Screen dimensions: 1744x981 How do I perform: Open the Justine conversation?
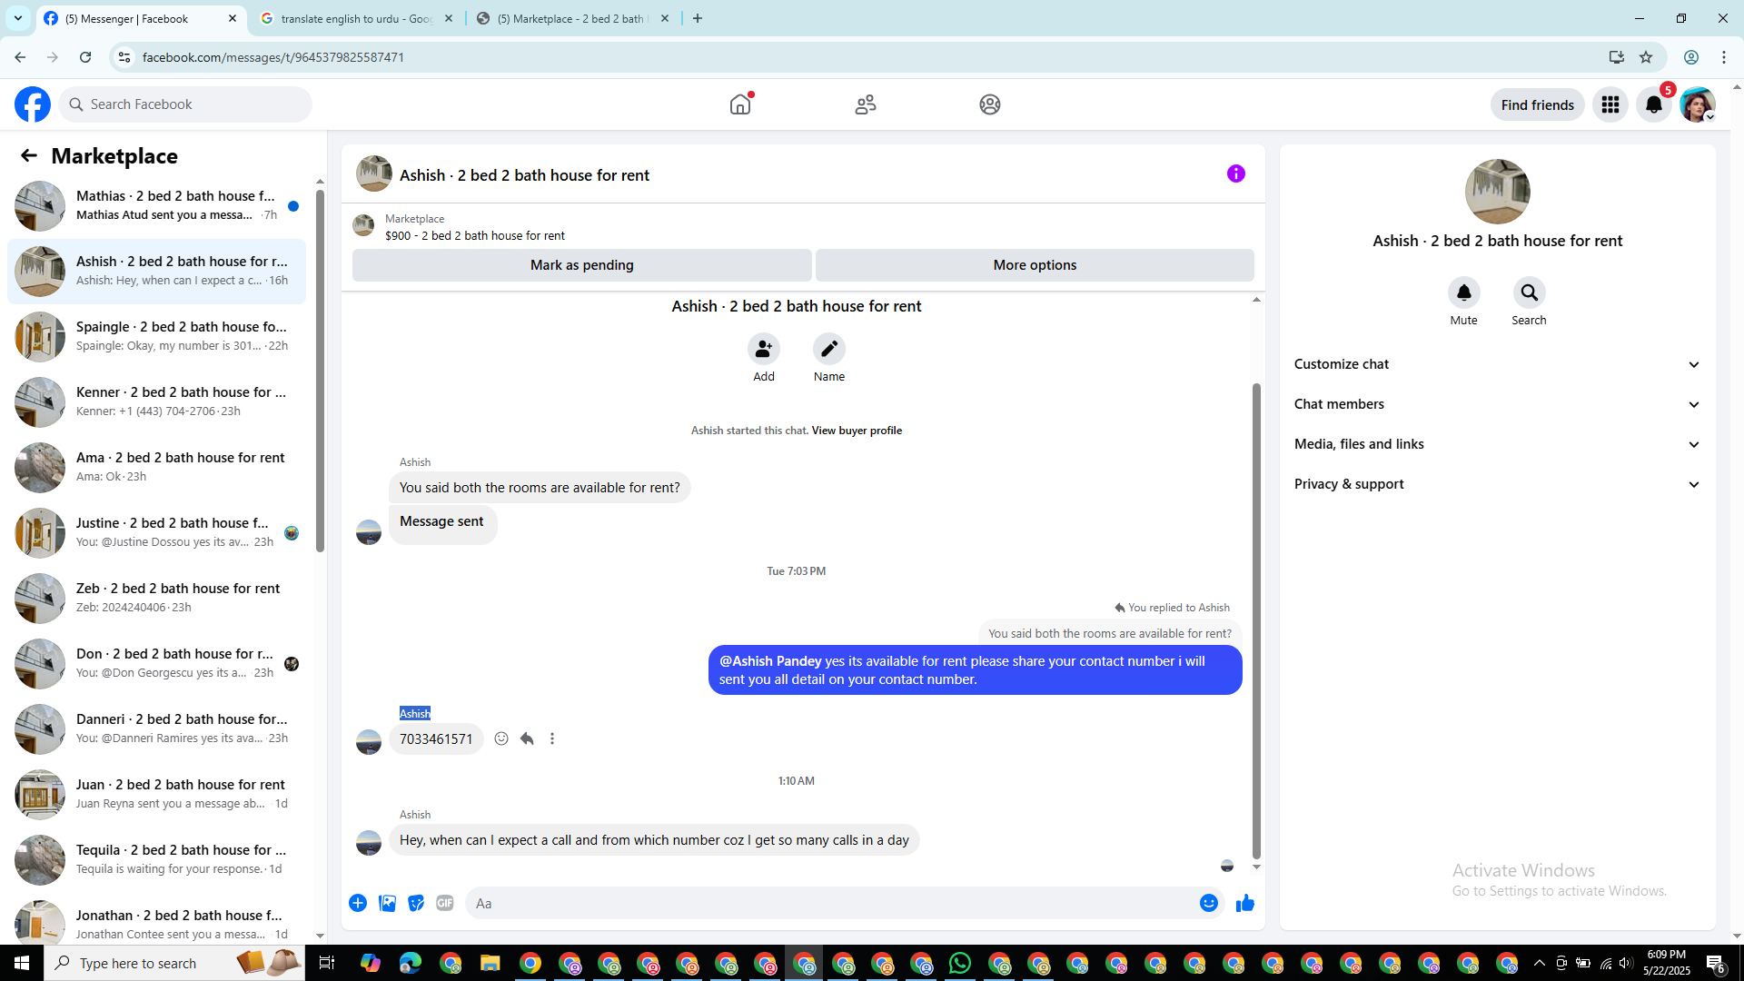(x=156, y=532)
